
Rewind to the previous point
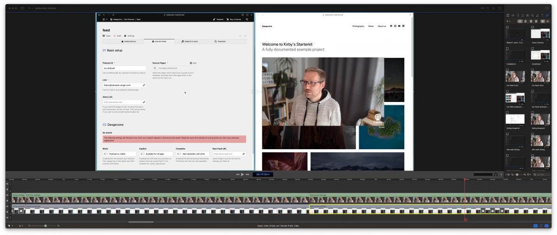pyautogui.click(x=238, y=174)
